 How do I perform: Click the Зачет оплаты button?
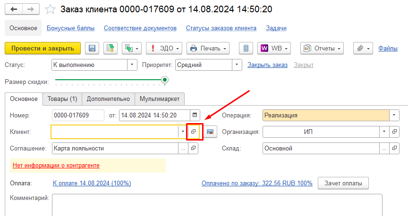[343, 183]
